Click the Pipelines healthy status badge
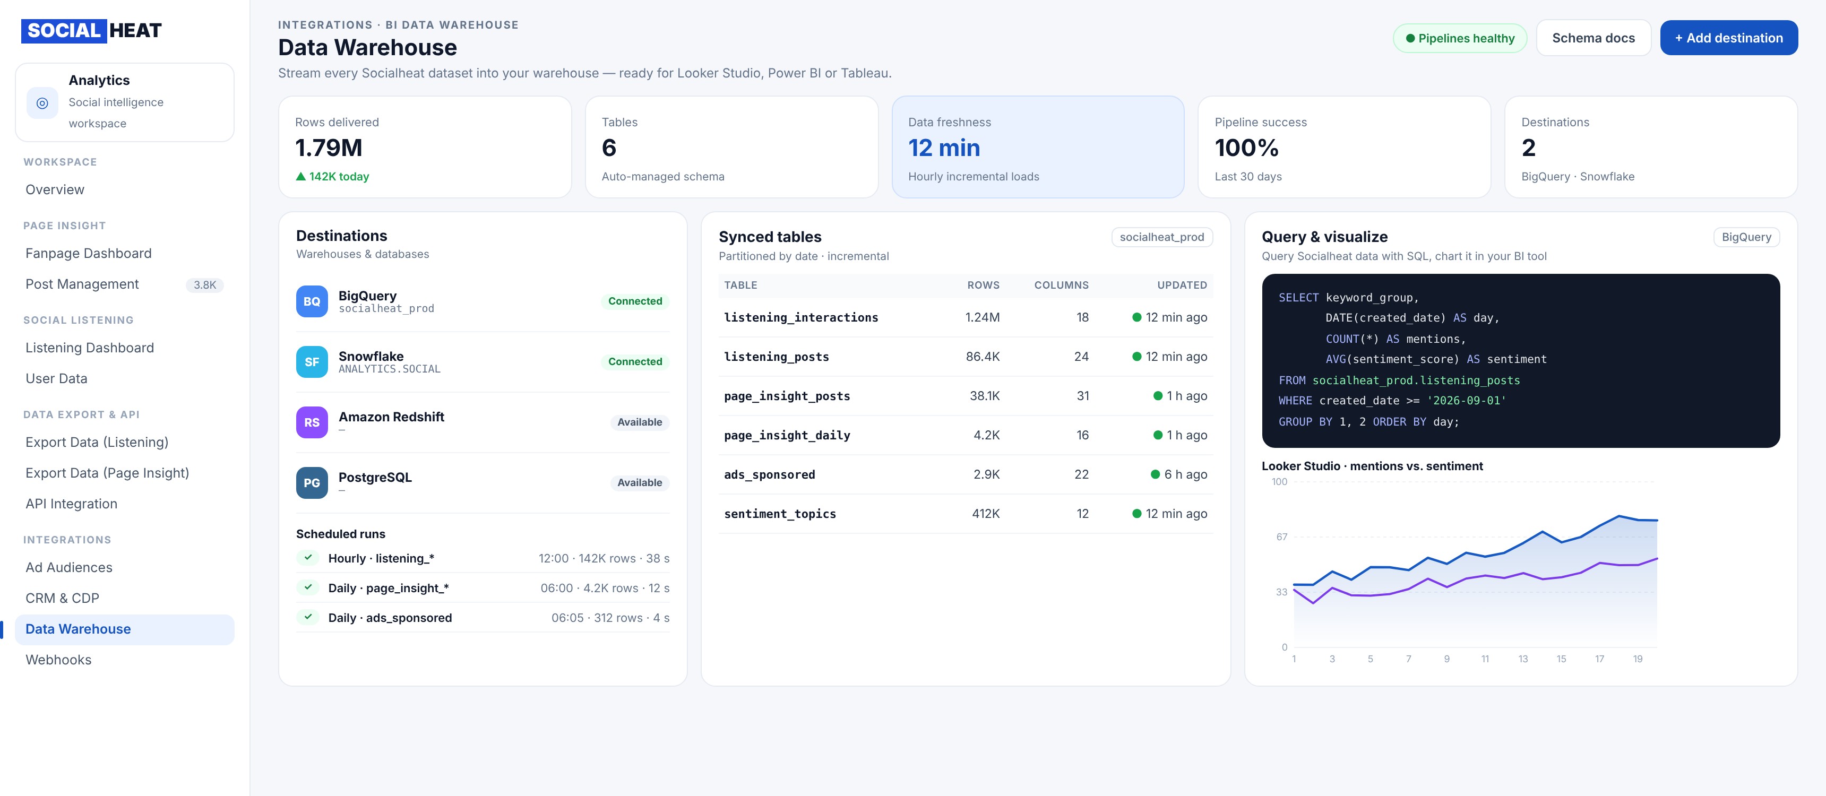The width and height of the screenshot is (1826, 796). (x=1460, y=38)
